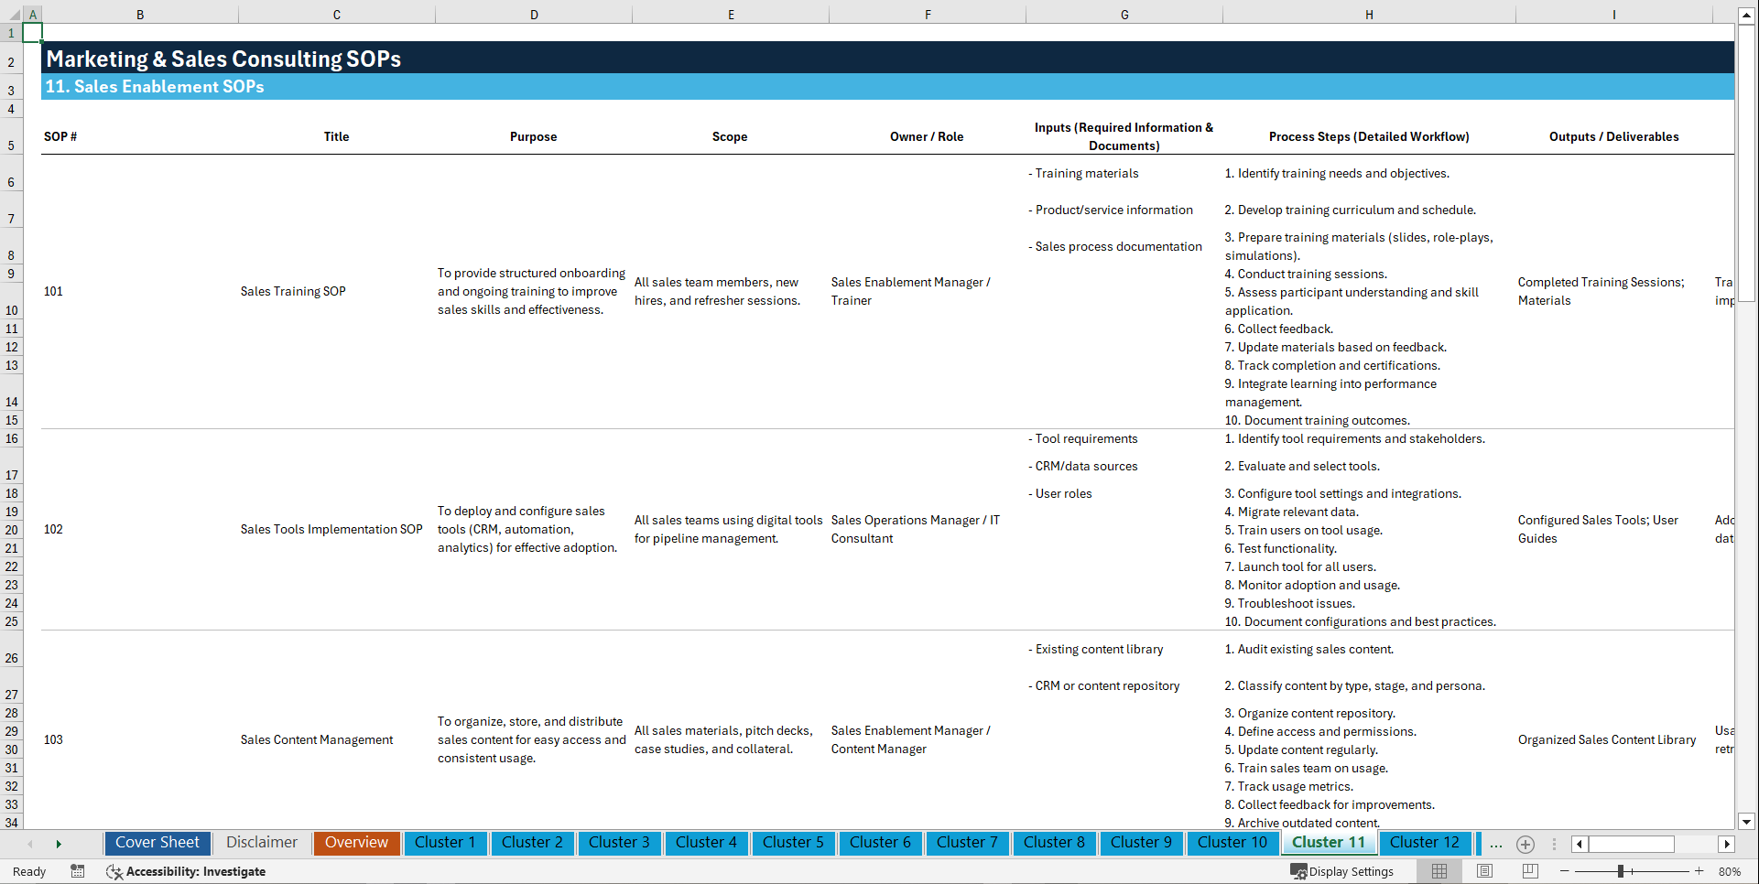Open the Overview sheet tab
The image size is (1759, 884).
(x=356, y=843)
